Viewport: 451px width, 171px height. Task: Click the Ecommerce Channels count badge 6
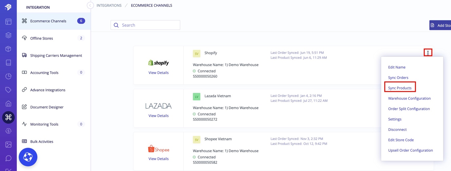pyautogui.click(x=81, y=21)
